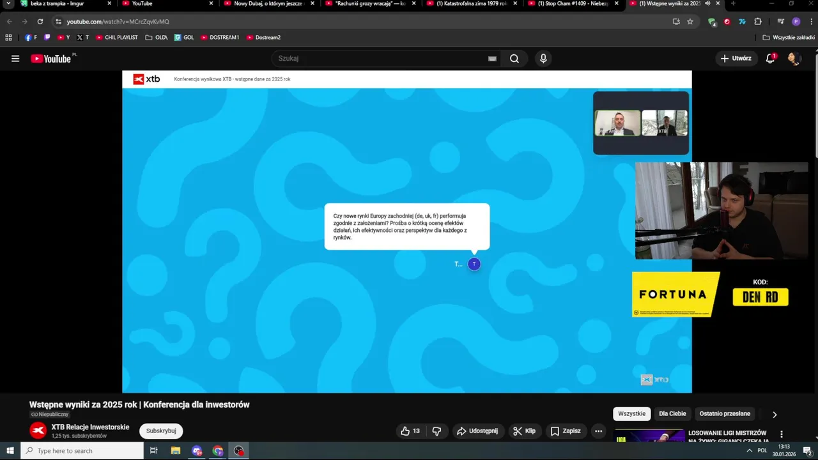Click the Utwórz create button
818x460 pixels.
coord(736,59)
